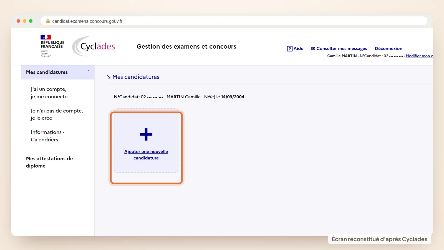Click the République Française logo
This screenshot has width=444, height=250.
tap(52, 46)
